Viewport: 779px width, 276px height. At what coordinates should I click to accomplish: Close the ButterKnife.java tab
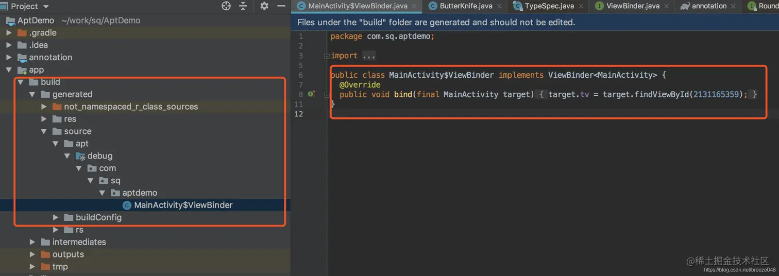[x=500, y=6]
